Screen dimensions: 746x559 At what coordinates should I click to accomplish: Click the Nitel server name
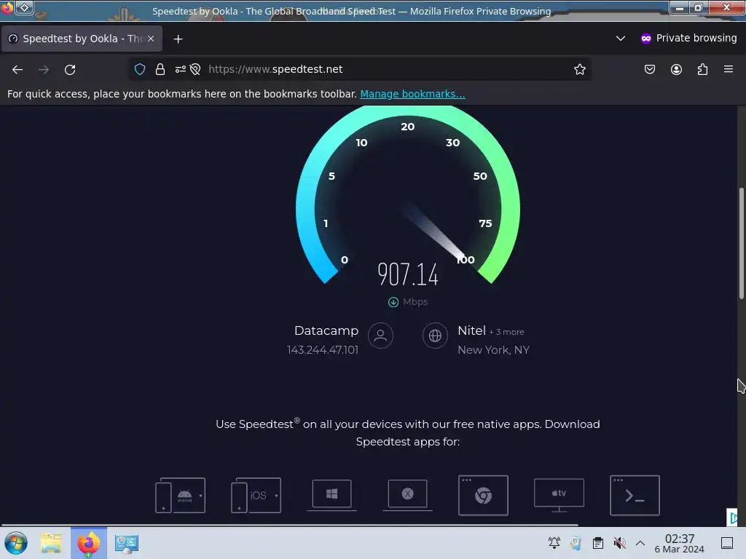click(x=471, y=330)
